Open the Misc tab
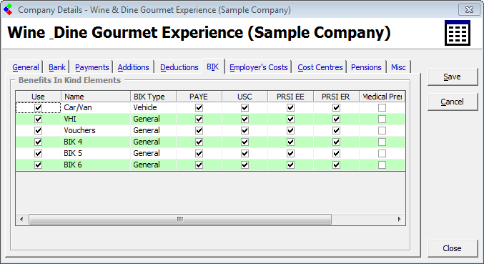This screenshot has width=484, height=264. tap(398, 67)
